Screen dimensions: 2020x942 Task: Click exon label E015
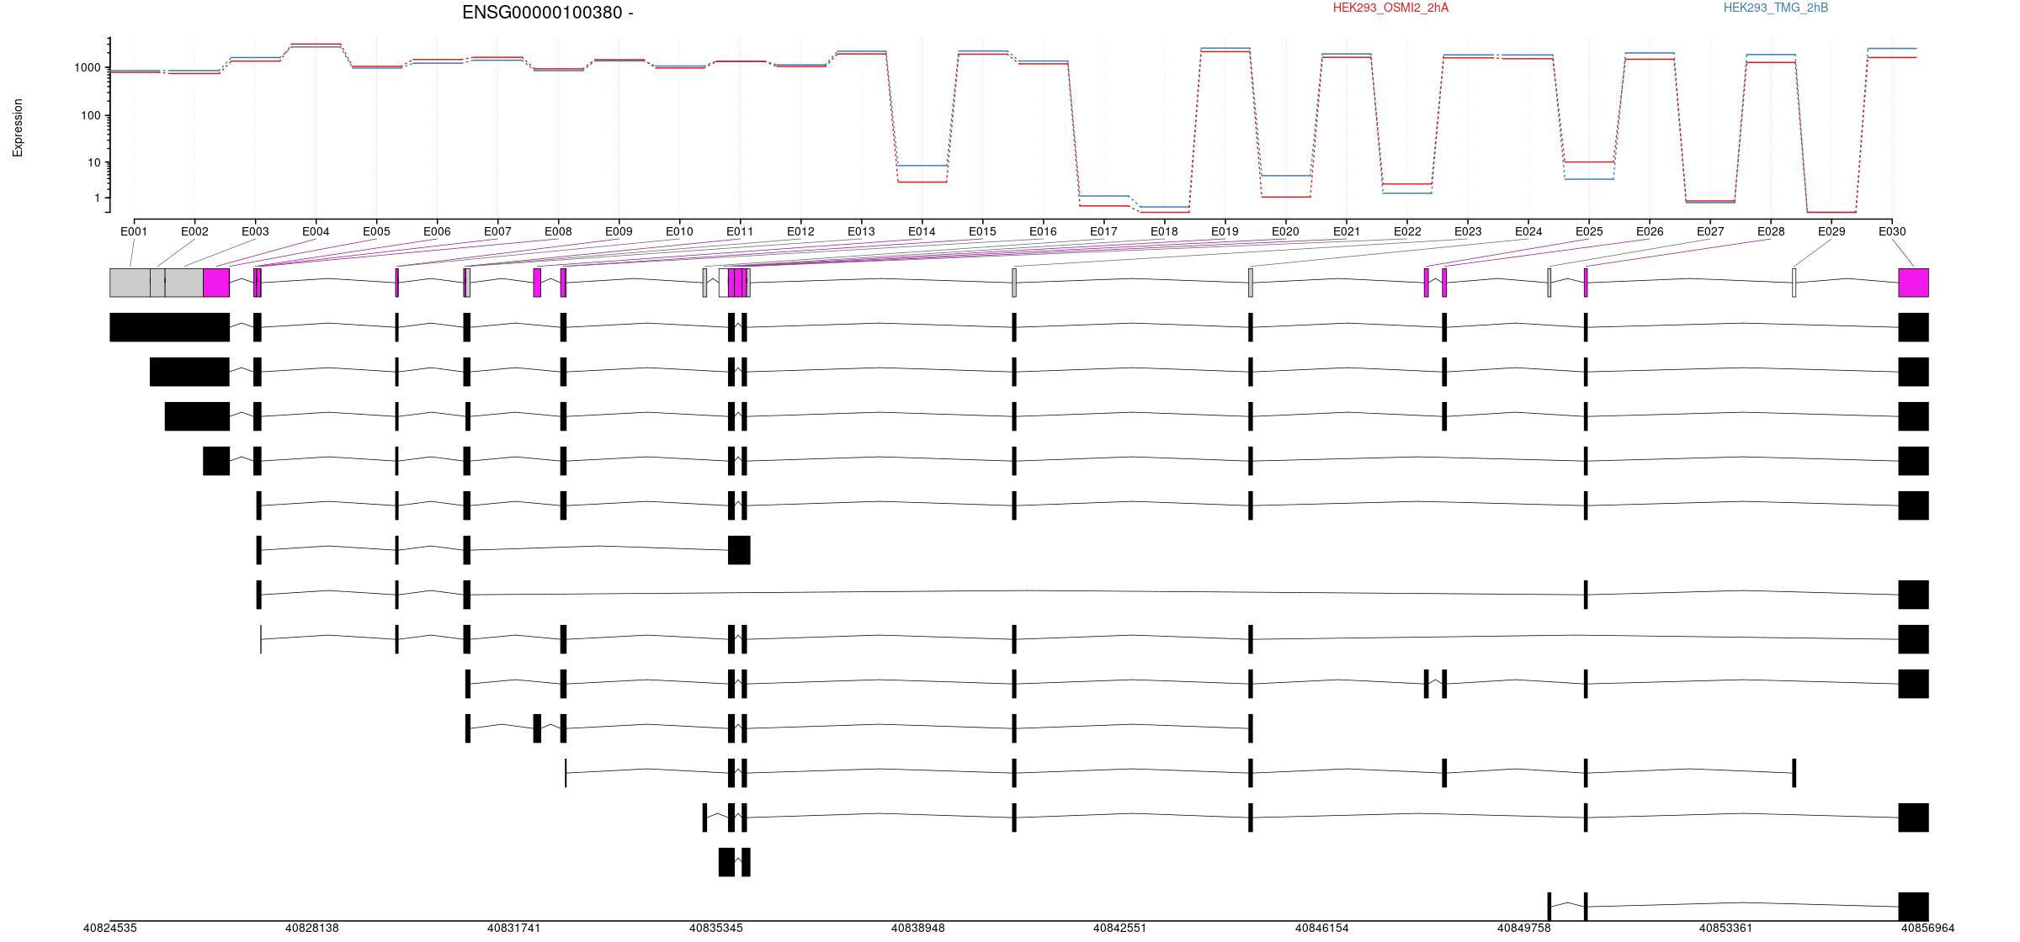(982, 231)
